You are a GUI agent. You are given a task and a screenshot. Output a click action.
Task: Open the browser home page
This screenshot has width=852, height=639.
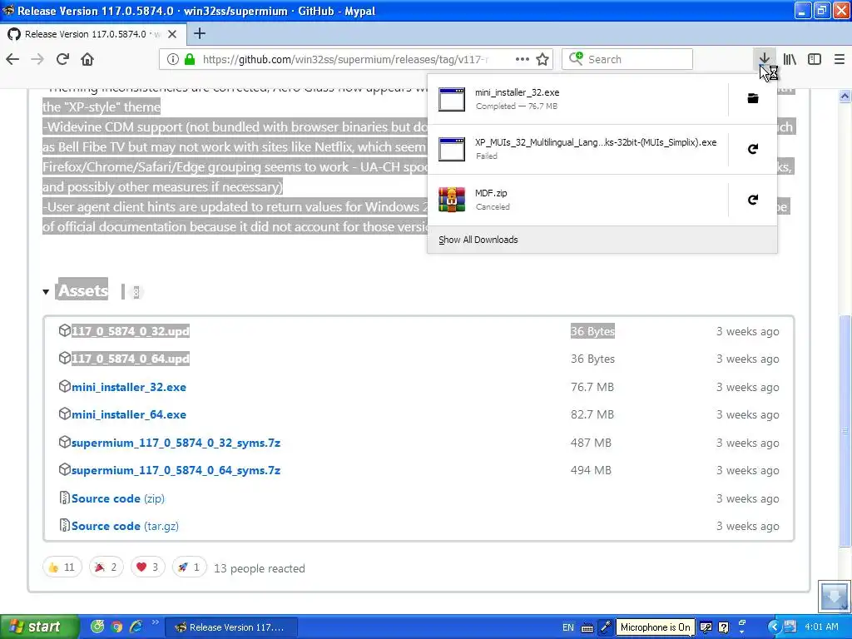(x=87, y=59)
